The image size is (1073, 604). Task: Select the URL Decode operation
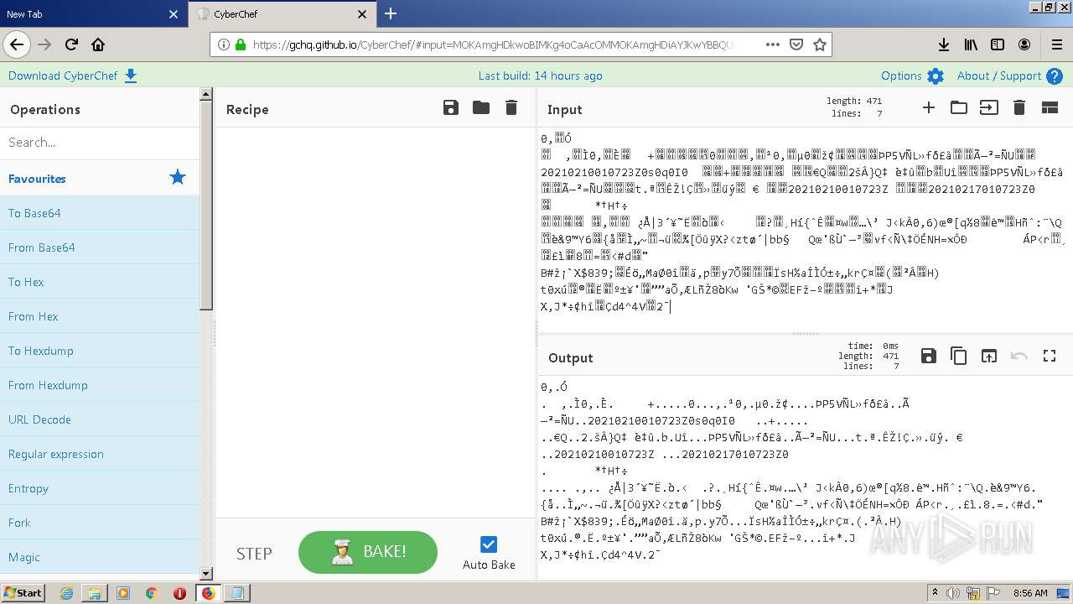(100, 419)
